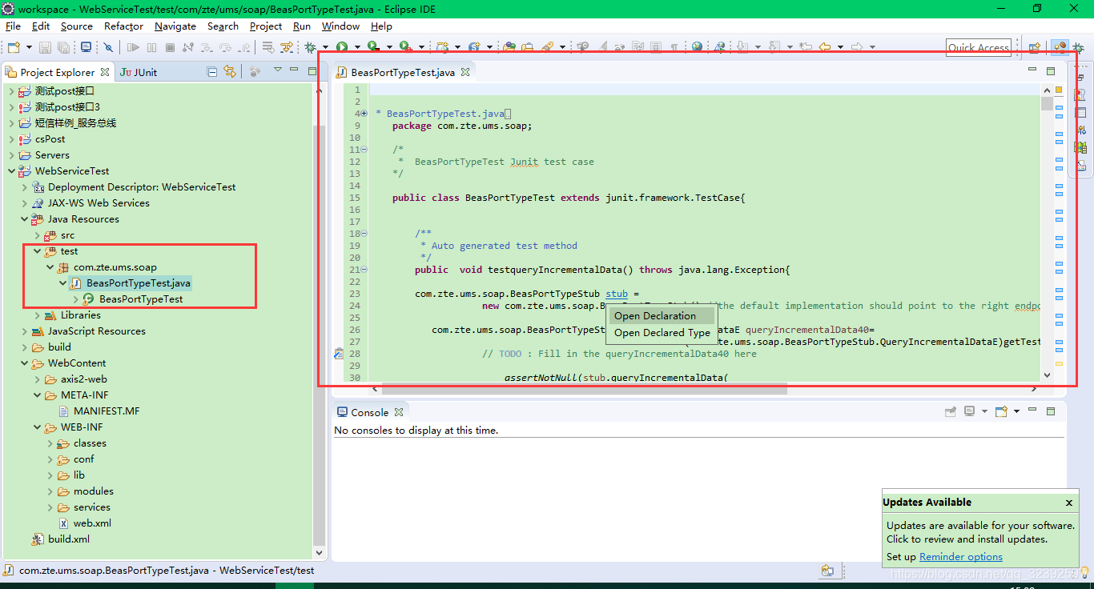Click the Forward navigation arrow icon
The height and width of the screenshot is (589, 1094).
[857, 47]
